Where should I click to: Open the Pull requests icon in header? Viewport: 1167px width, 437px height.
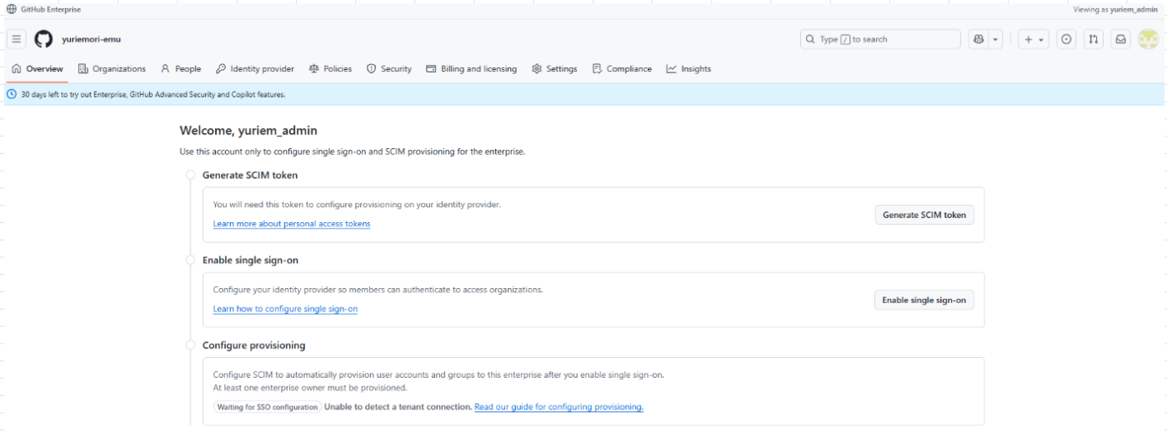tap(1094, 39)
